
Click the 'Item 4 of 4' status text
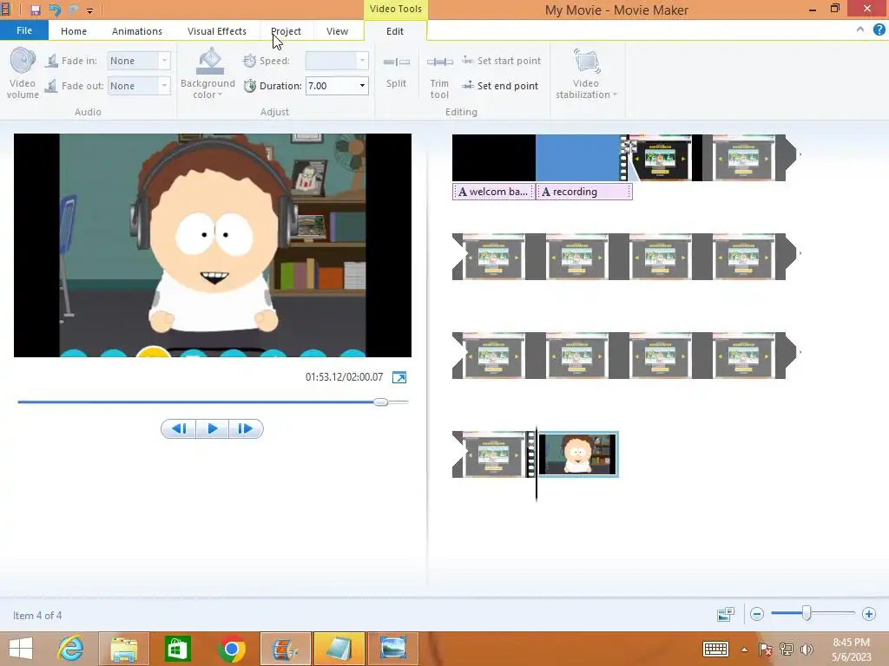click(37, 616)
